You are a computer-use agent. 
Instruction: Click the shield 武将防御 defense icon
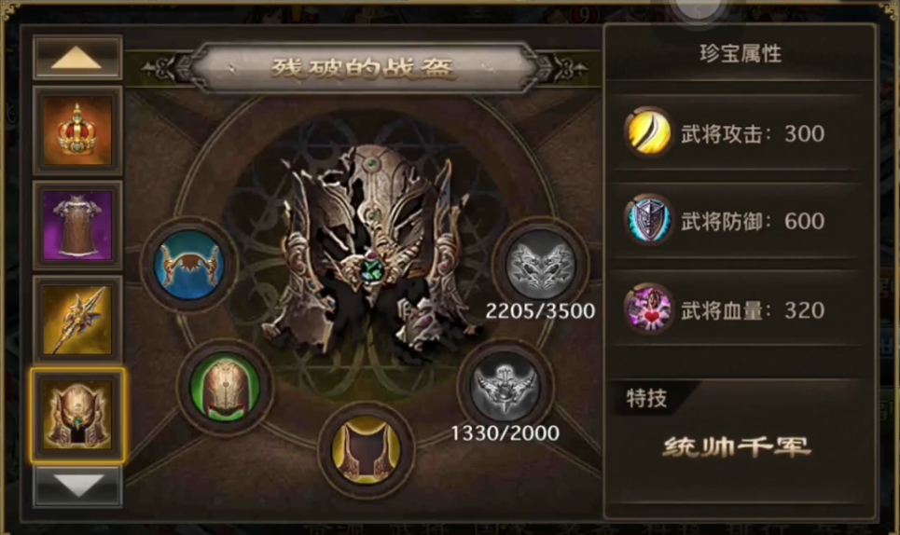pos(648,221)
